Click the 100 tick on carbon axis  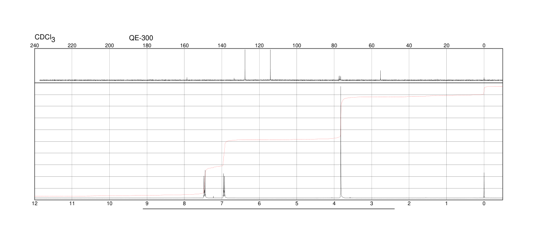[297, 45]
